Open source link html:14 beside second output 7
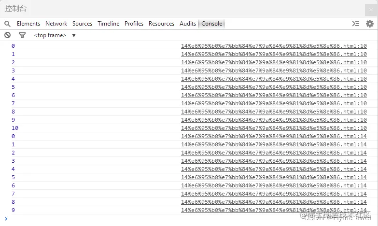The image size is (378, 226). (x=274, y=194)
